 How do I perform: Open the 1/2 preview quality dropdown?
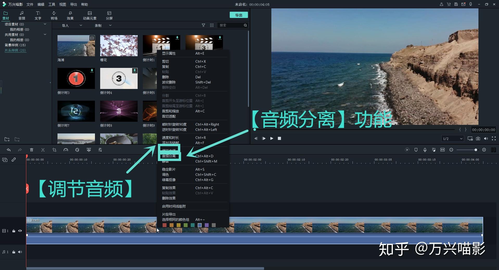coord(453,139)
